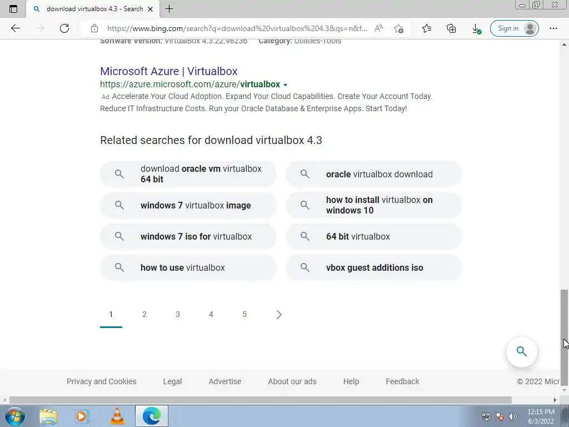This screenshot has height=427, width=569.
Task: Open the Downloads panel
Action: point(476,29)
